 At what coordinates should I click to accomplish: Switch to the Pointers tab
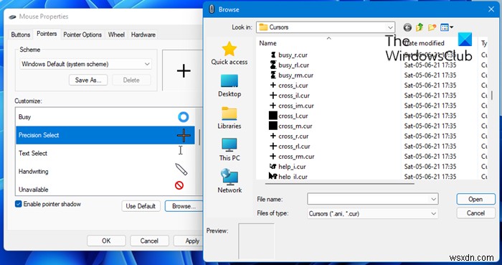tap(47, 34)
